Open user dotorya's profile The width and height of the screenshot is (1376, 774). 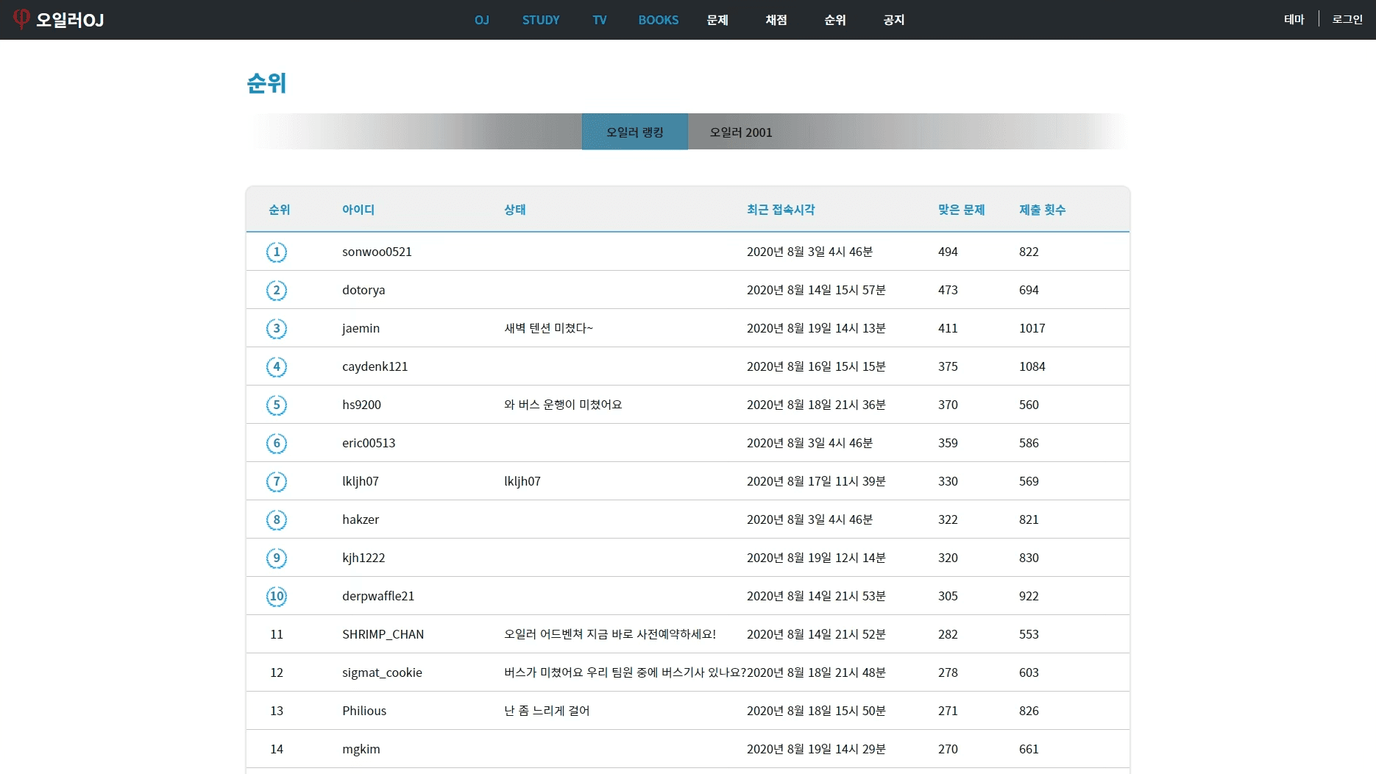pyautogui.click(x=363, y=290)
